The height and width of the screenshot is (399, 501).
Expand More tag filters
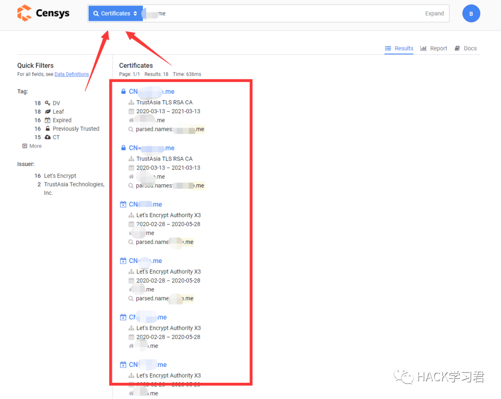(x=32, y=146)
